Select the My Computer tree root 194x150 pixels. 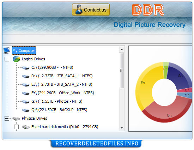pyautogui.click(x=24, y=50)
